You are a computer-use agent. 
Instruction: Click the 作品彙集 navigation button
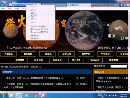tap(57, 60)
